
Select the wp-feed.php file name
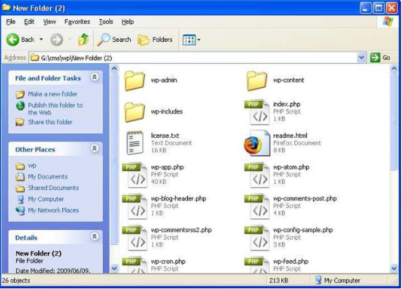point(291,261)
